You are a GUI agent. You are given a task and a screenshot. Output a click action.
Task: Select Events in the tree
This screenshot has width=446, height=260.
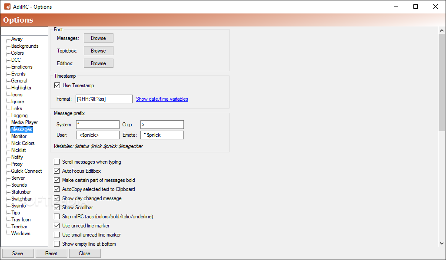tap(18, 74)
